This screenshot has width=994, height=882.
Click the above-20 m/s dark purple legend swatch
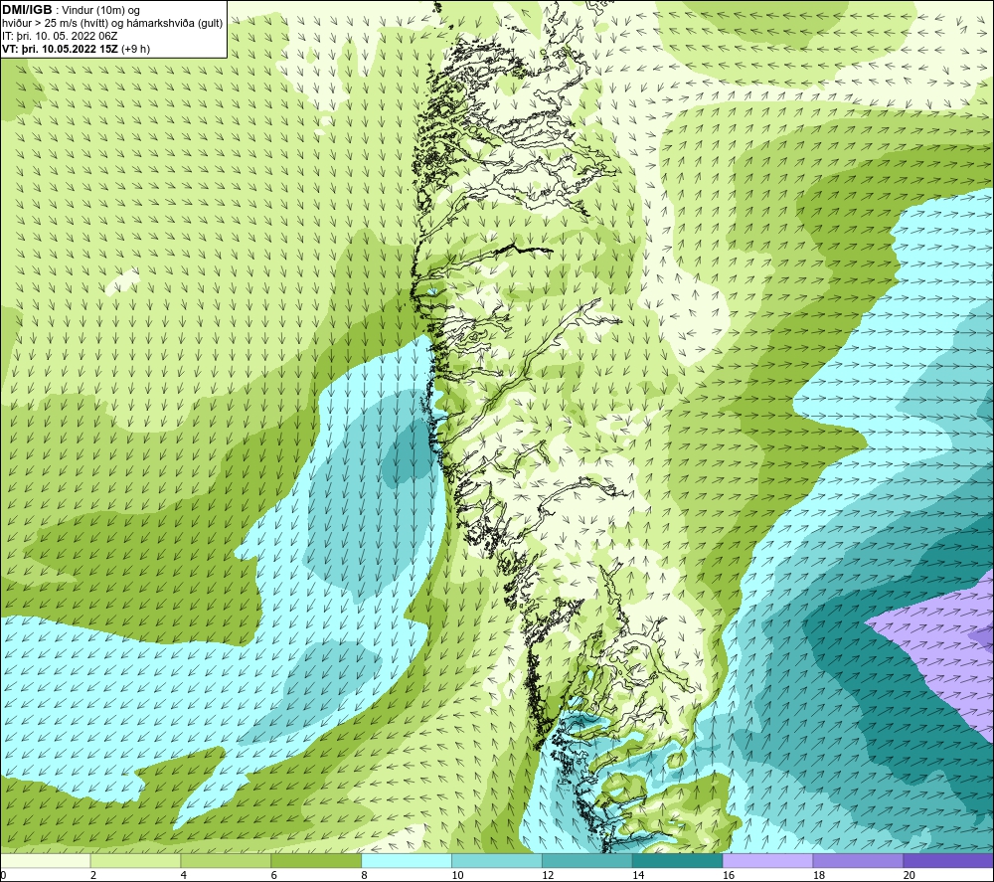point(948,860)
